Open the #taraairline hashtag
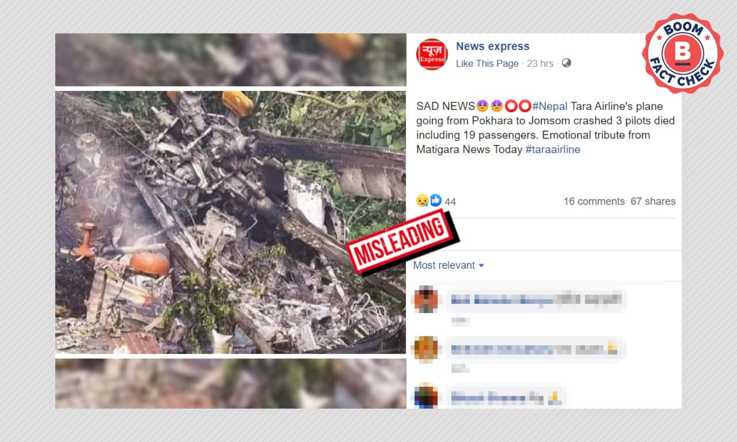This screenshot has height=442, width=737. tap(553, 150)
